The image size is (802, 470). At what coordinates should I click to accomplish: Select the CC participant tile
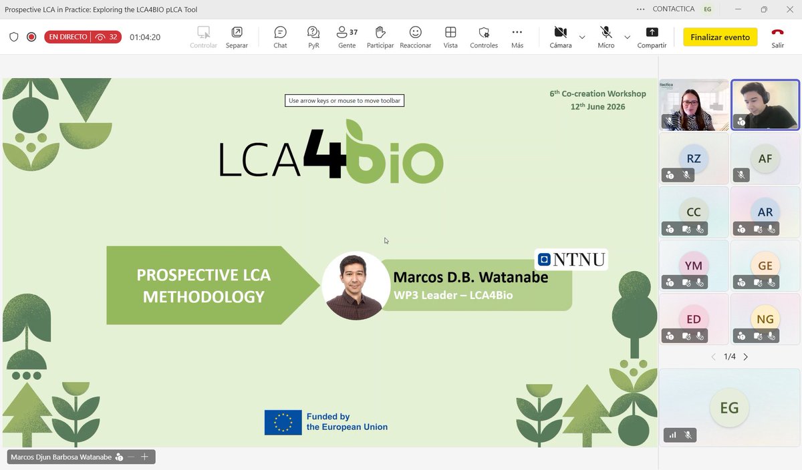click(694, 212)
